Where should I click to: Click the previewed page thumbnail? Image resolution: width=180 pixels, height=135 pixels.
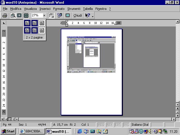(92, 72)
